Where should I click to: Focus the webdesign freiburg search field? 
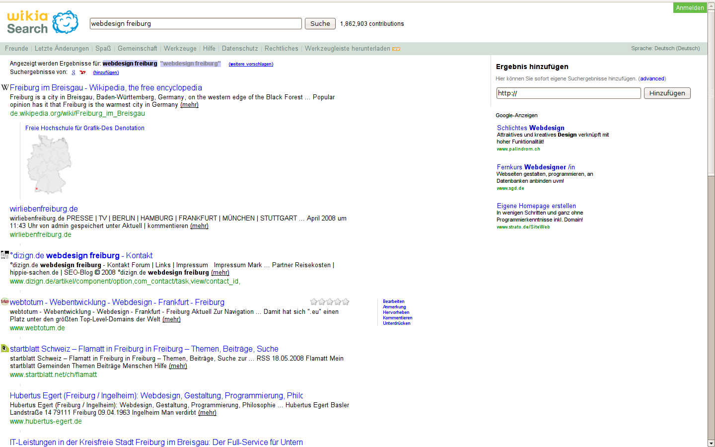point(196,23)
